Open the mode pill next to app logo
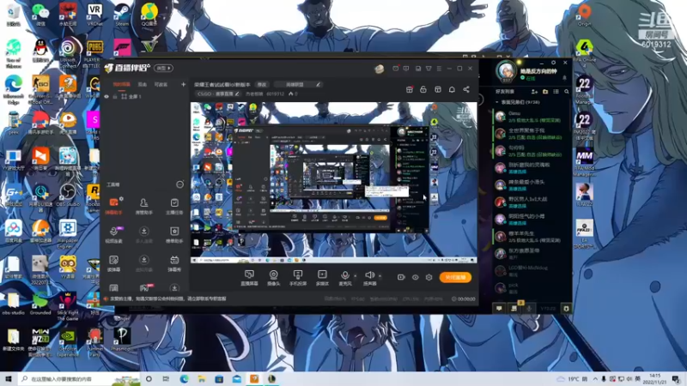Screen dimensions: 687x386 tap(163, 69)
